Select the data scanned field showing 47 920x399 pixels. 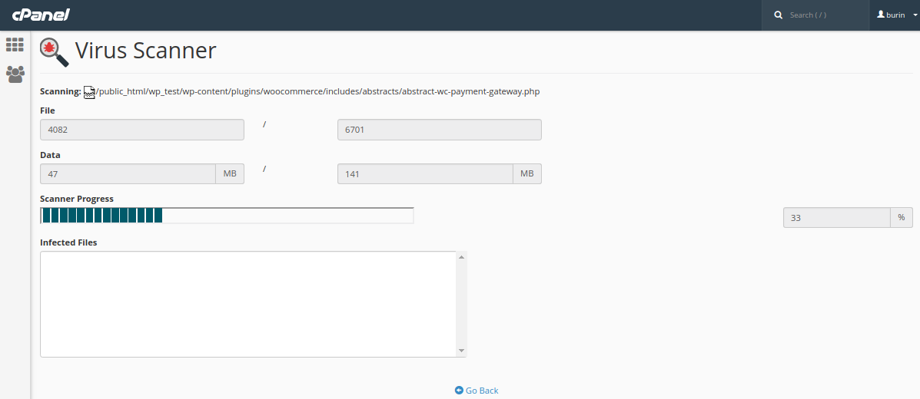(128, 174)
